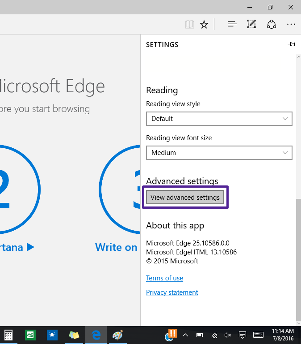Click the circled number 3 graphic

(x=120, y=189)
